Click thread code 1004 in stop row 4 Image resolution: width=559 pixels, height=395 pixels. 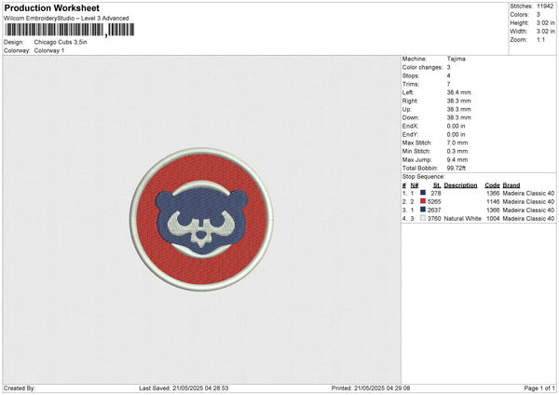(493, 219)
